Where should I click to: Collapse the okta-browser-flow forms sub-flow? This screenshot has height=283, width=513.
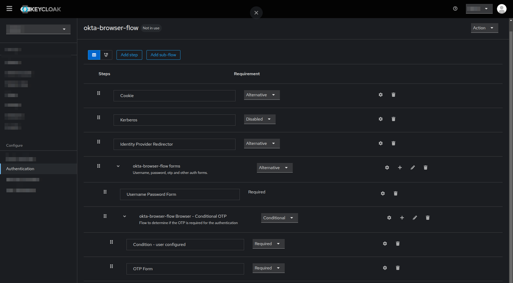[x=118, y=166]
